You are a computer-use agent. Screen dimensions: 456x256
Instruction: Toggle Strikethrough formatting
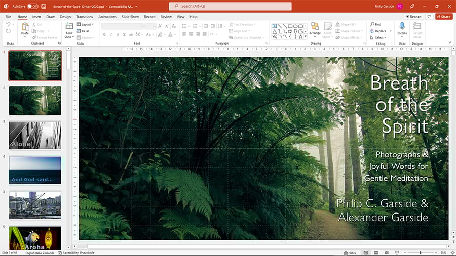[131, 34]
